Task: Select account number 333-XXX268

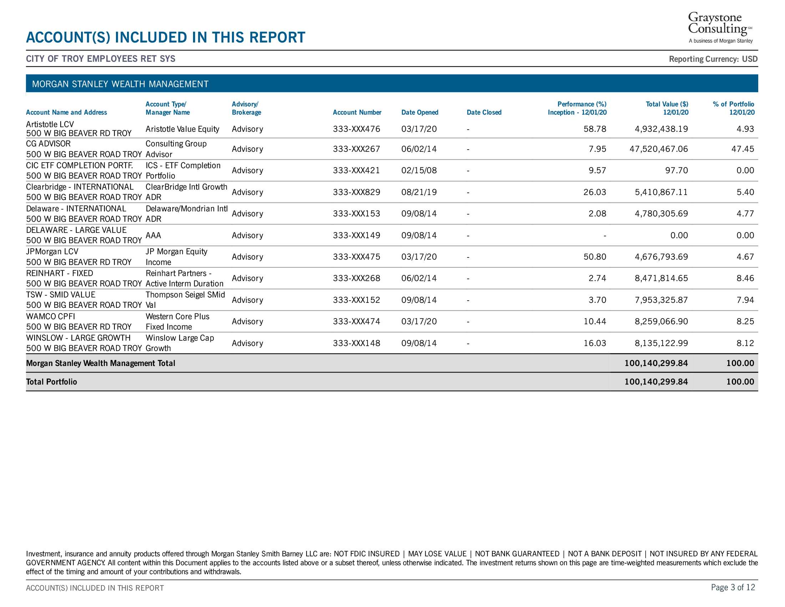Action: click(356, 279)
